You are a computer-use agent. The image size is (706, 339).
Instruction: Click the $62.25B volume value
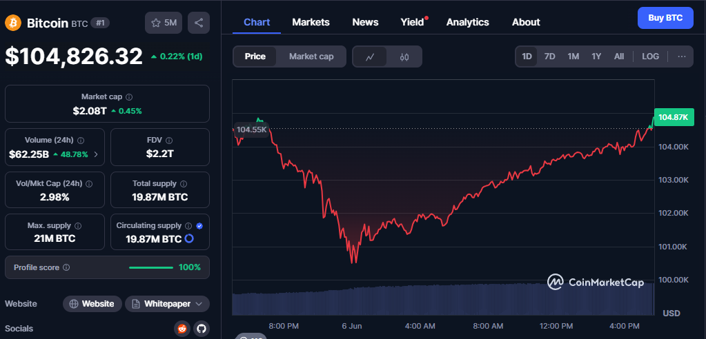tap(29, 154)
